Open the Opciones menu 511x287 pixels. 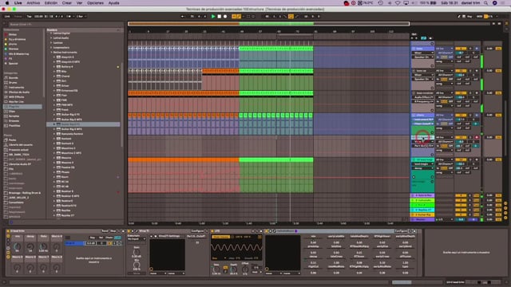(95, 3)
